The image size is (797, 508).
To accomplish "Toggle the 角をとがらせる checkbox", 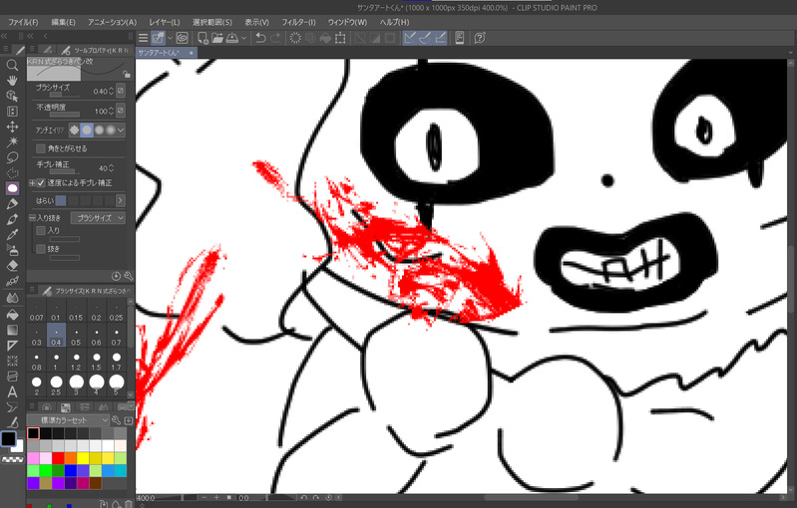I will (x=41, y=148).
